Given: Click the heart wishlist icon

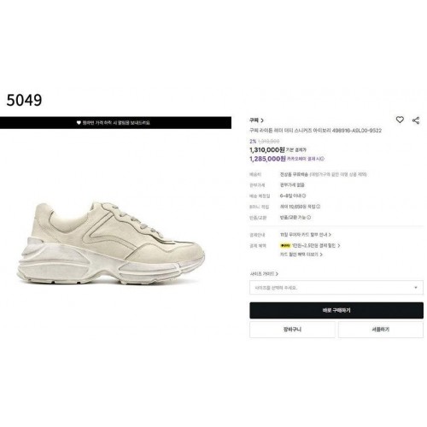Looking at the screenshot, I should coord(400,120).
